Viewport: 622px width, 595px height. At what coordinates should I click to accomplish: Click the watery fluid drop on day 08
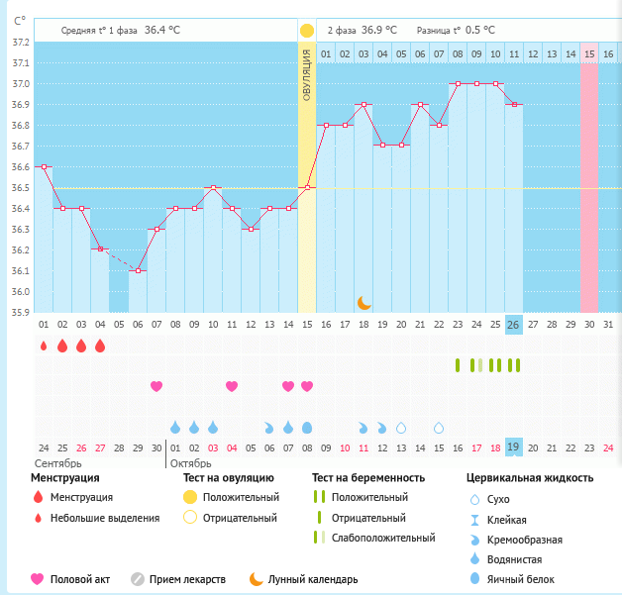click(x=175, y=427)
